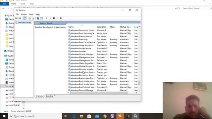Expand File Explorer address bar dropdown
This screenshot has width=212, height=119.
pos(176,8)
